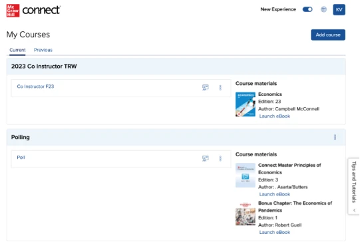The image size is (360, 244).
Task: Click Economics of Pandemics cover thumbnail
Action: (x=245, y=213)
